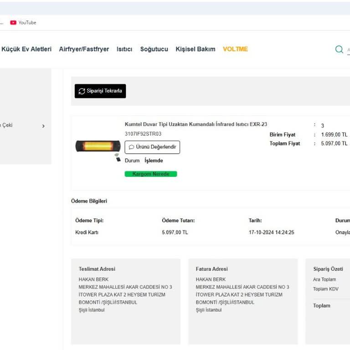Select date 17-10-2024 14:24:25
The width and height of the screenshot is (350, 350).
pos(272,232)
